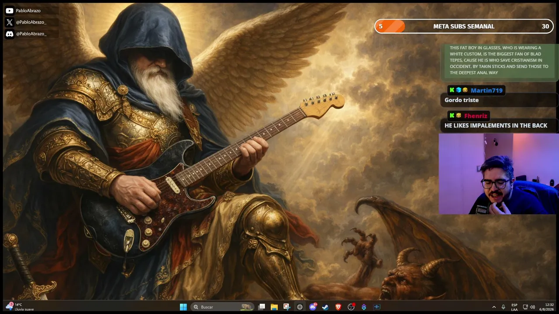
Task: Open File Explorer from the taskbar
Action: tap(274, 307)
